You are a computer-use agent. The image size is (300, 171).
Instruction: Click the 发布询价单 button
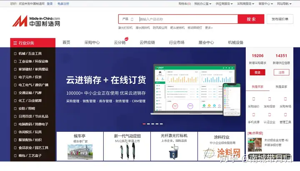point(280,19)
